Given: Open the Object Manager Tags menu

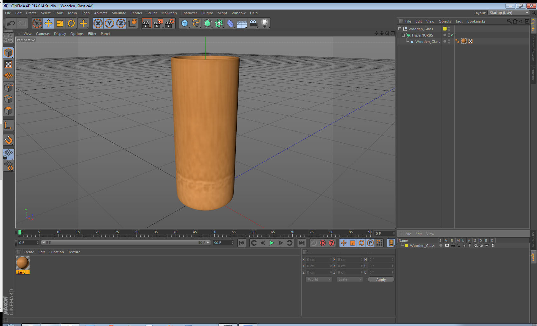Looking at the screenshot, I should (459, 21).
